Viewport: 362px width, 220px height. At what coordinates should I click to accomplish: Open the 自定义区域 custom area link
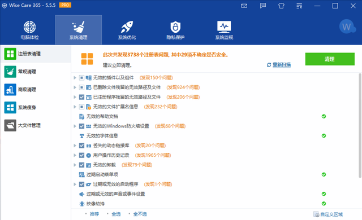click(328, 214)
